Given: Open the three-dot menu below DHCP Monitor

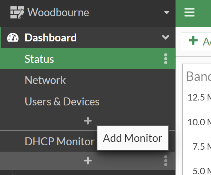Looking at the screenshot, I should 166,161.
